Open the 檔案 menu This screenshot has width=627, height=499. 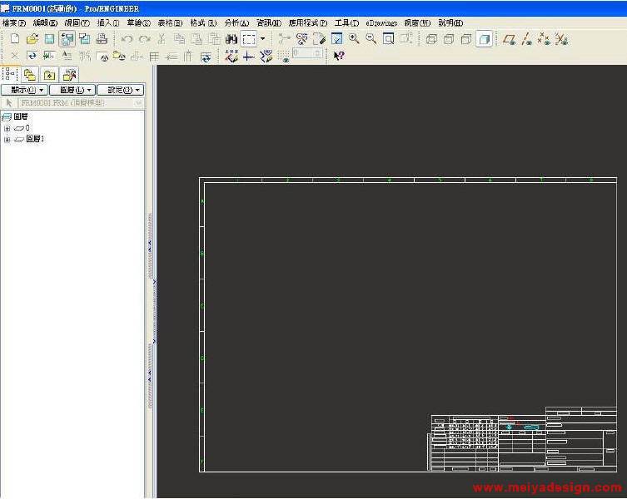pos(14,23)
